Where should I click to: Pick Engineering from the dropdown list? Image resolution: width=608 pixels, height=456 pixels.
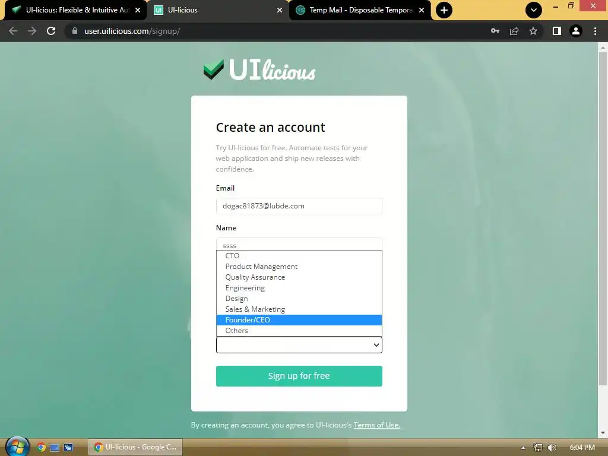click(x=299, y=288)
